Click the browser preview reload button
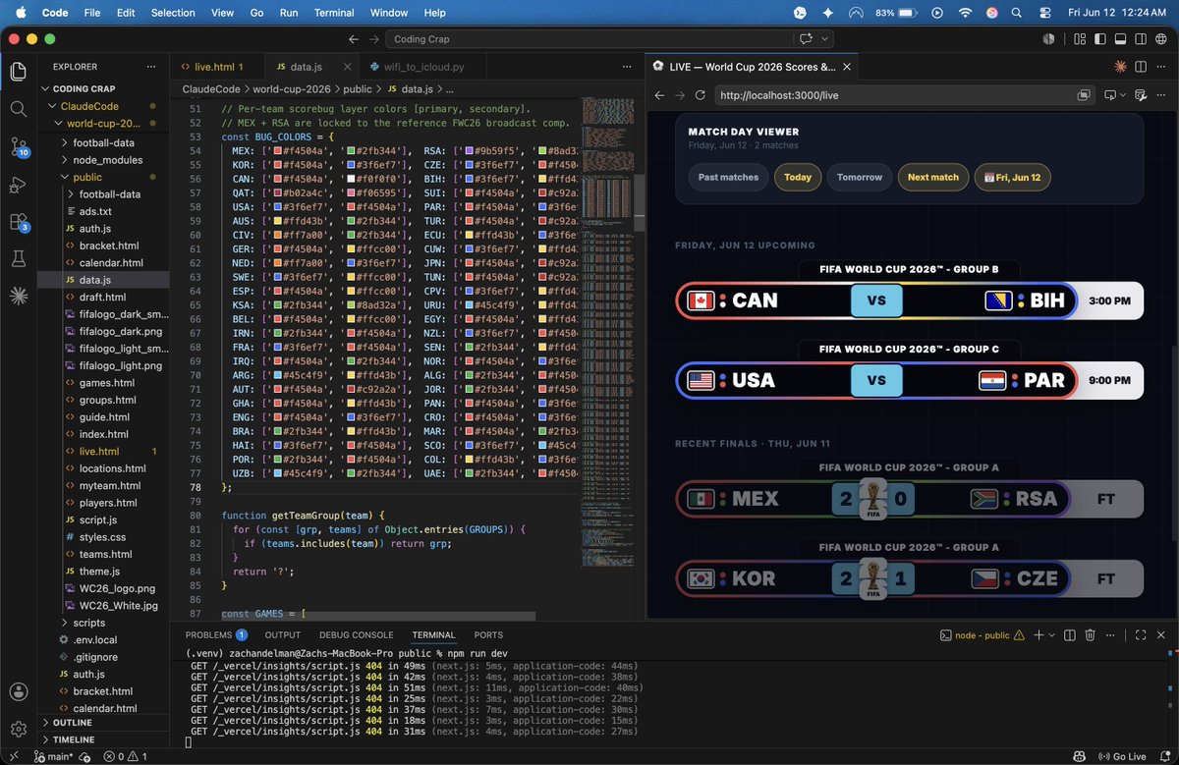 pos(701,95)
